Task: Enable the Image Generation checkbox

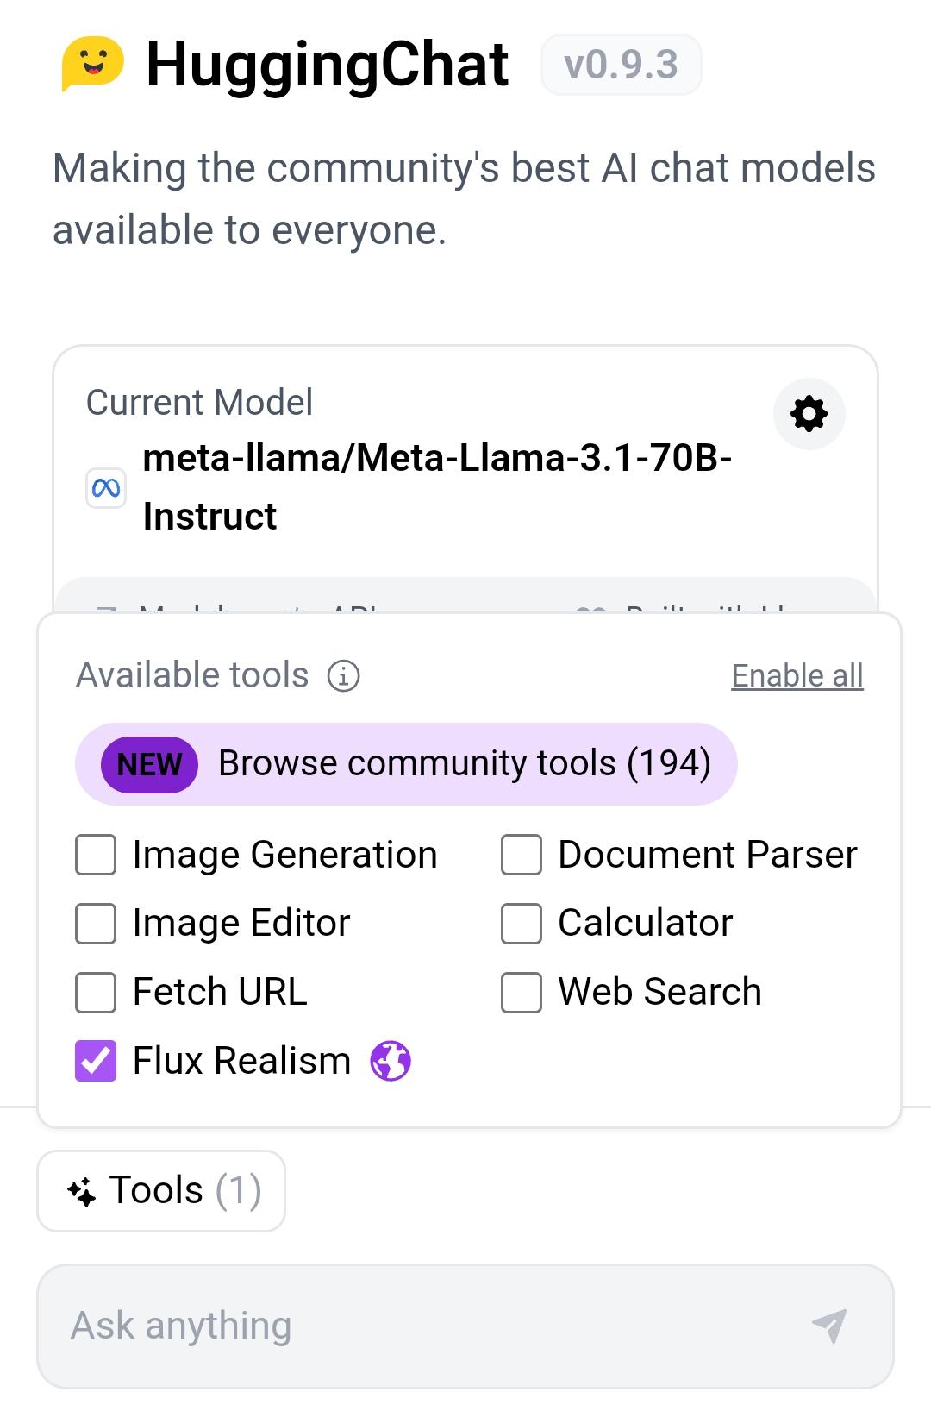Action: (x=96, y=855)
